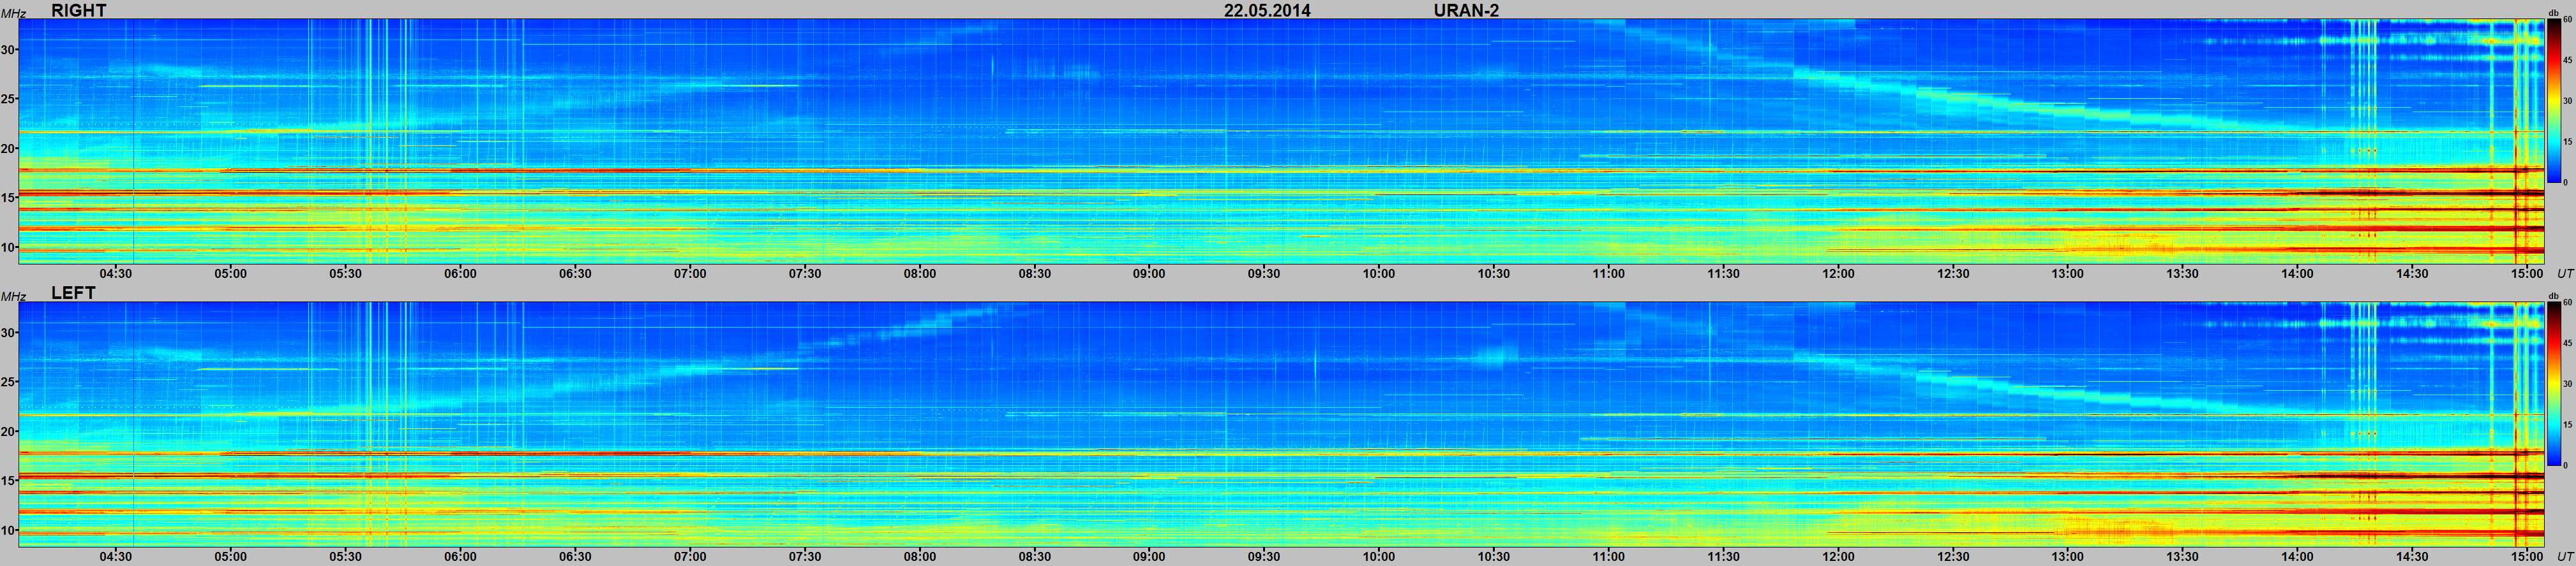2576x566 pixels.
Task: Click the 30 MHz label on LEFT panel
Action: (9, 333)
